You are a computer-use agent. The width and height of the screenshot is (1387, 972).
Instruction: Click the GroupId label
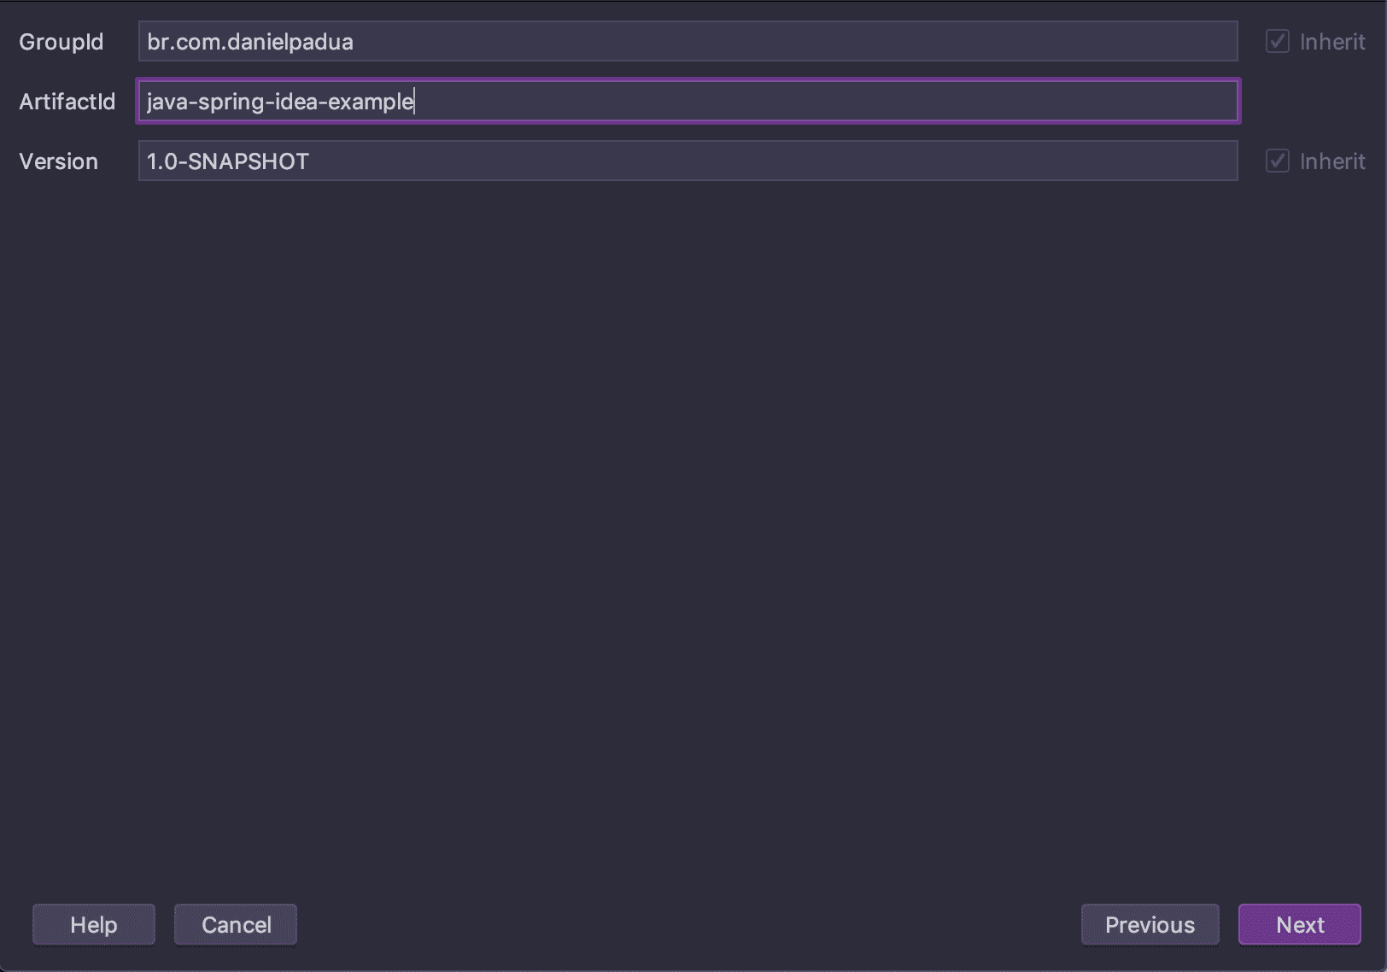coord(61,41)
